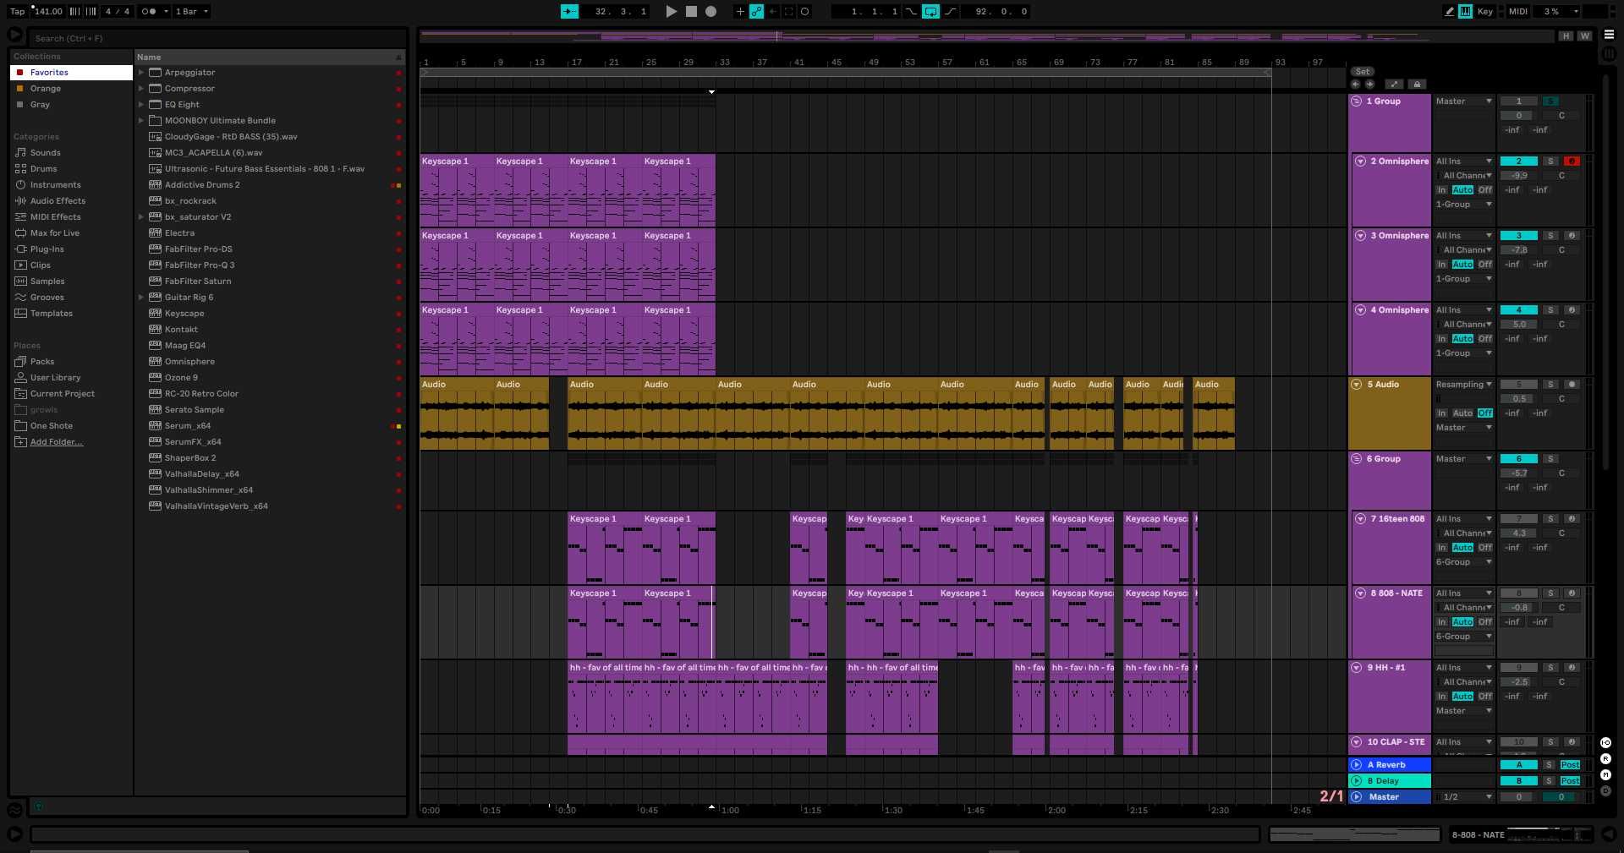Screen dimensions: 1624x853
Task: Fold the 2 Omnisphere track
Action: pyautogui.click(x=1360, y=161)
